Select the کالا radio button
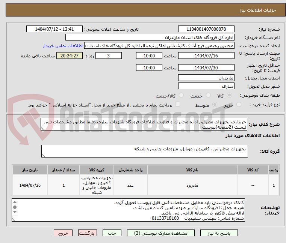 (x=229, y=95)
